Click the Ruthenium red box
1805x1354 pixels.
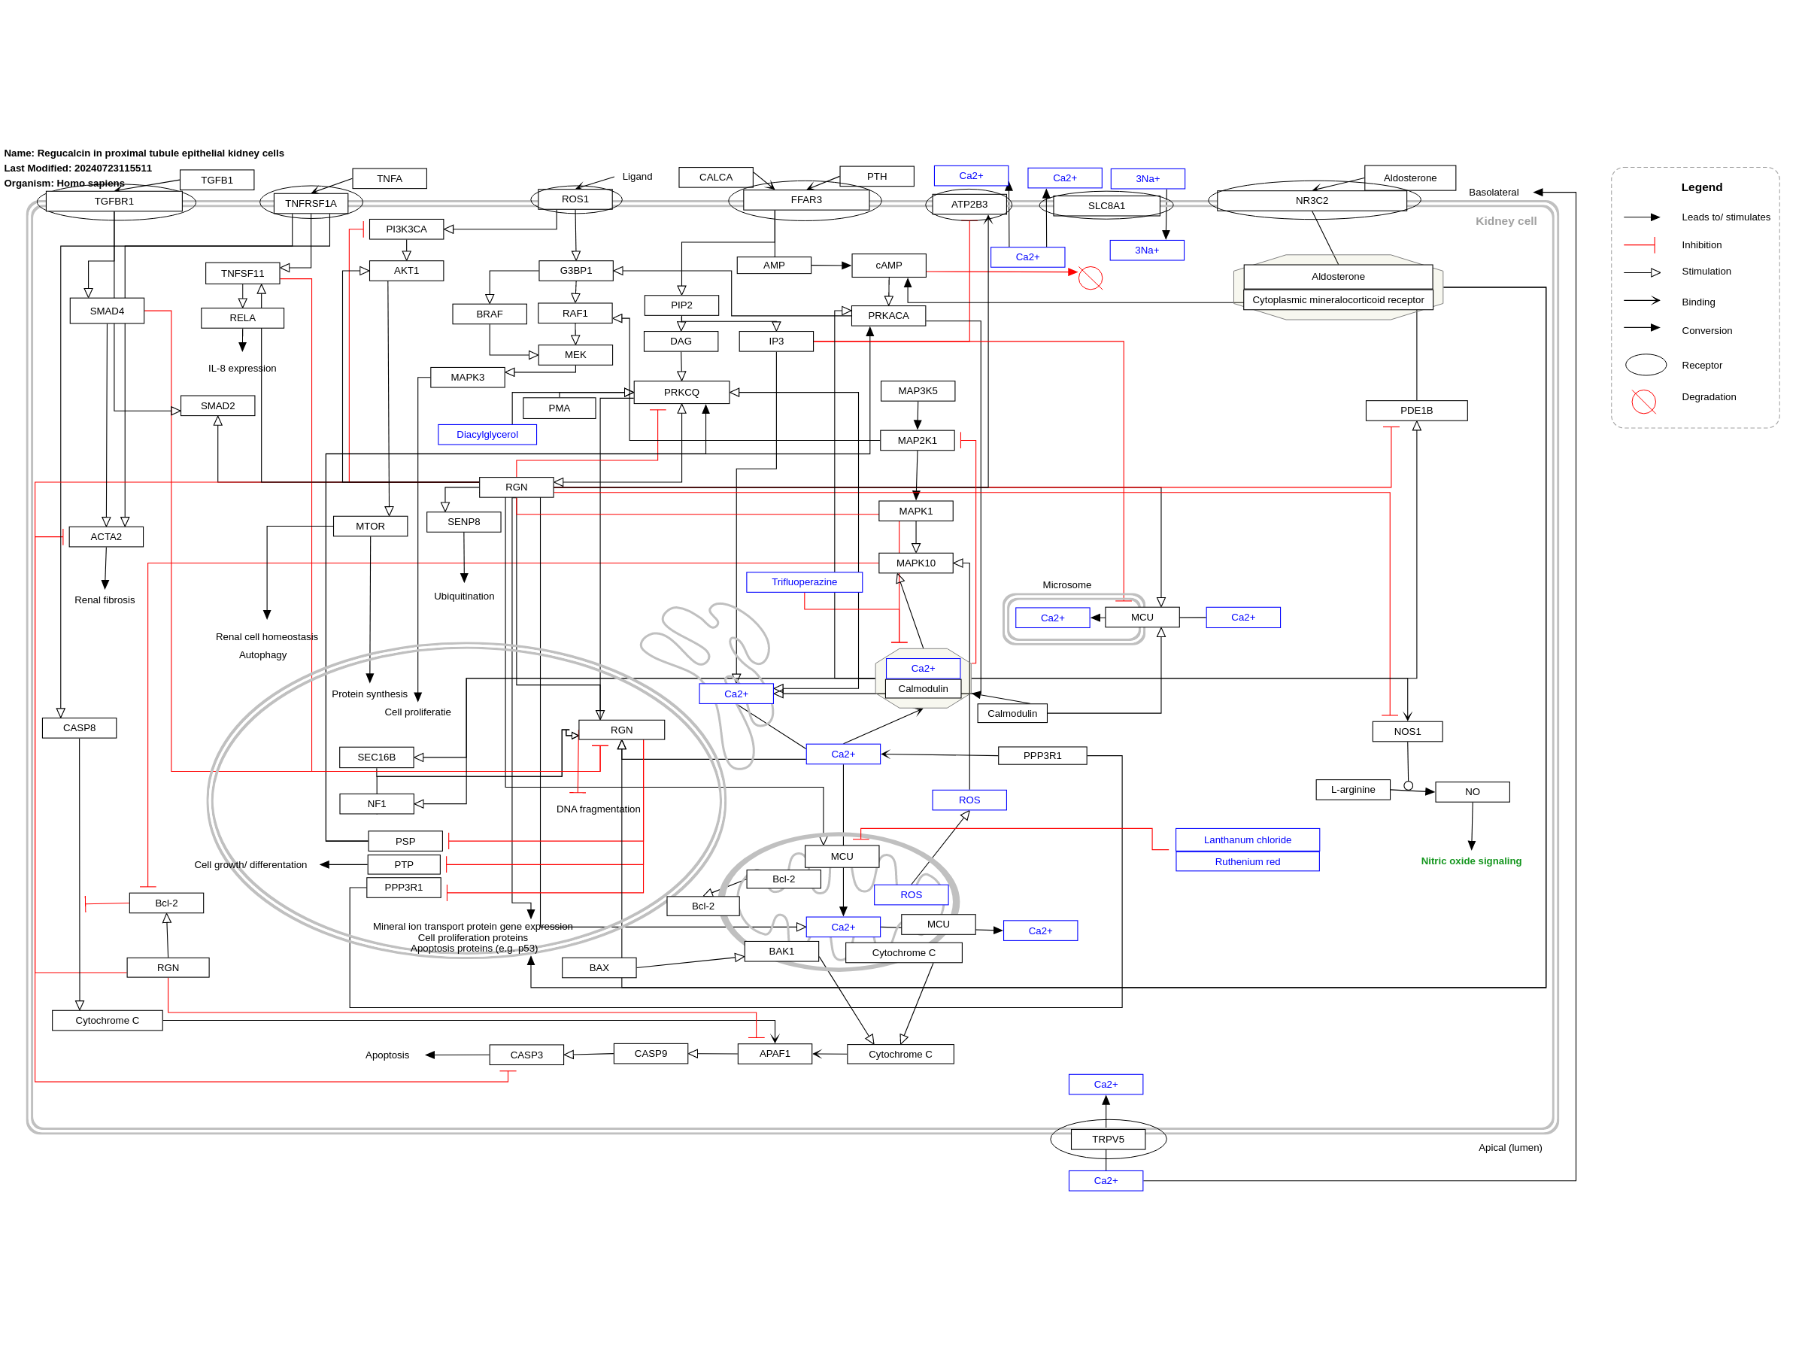click(x=1248, y=862)
